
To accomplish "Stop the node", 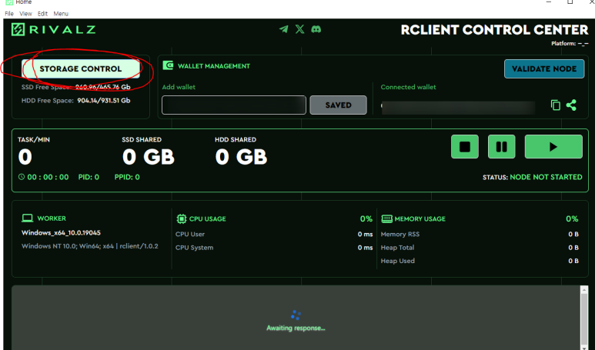I will coord(465,146).
